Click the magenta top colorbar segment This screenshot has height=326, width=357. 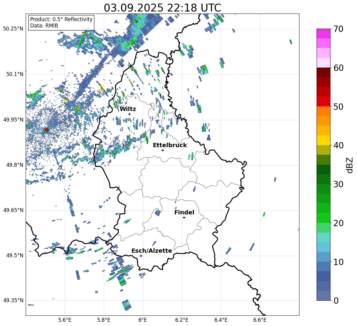323,34
